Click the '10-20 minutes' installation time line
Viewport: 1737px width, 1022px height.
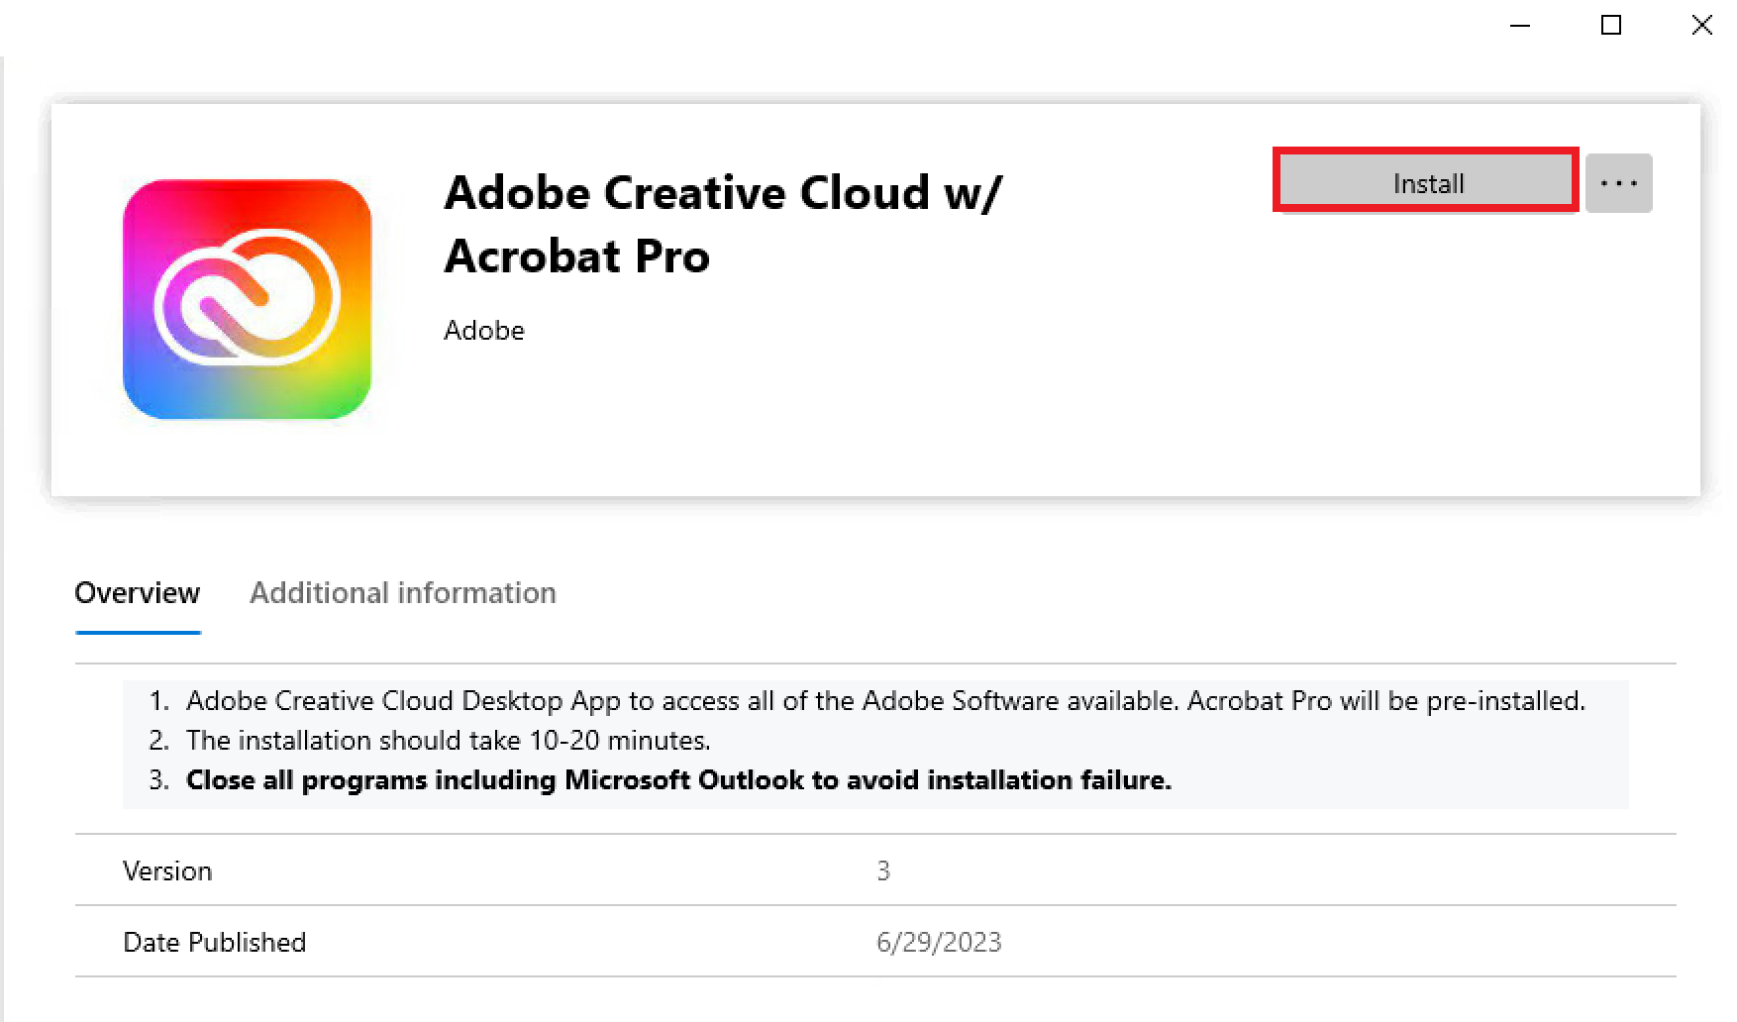pos(448,741)
